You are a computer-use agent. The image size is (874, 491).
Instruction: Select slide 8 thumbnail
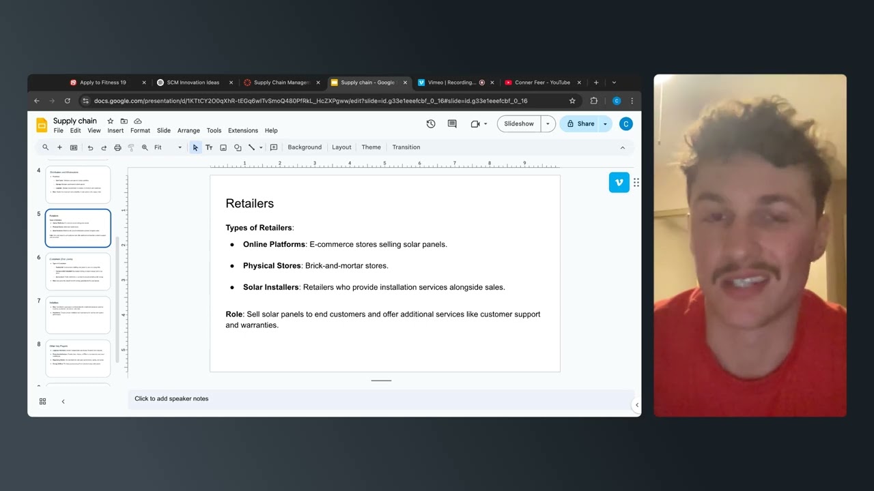point(78,359)
